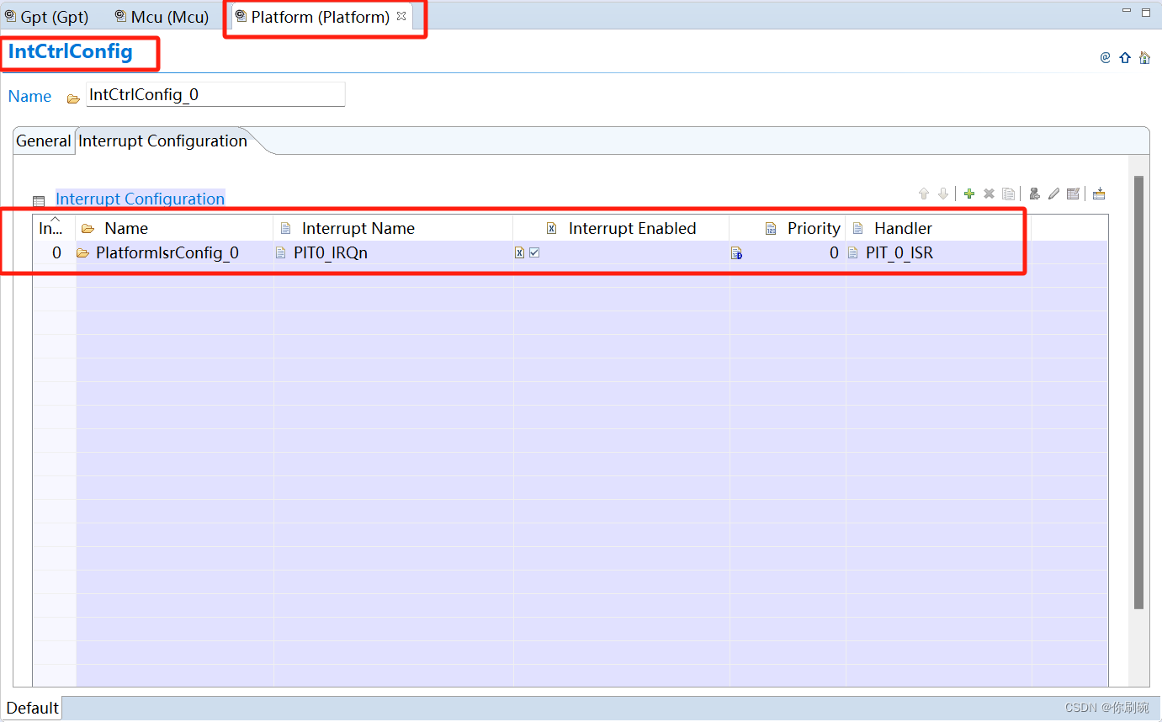1162x722 pixels.
Task: Click the green plus add-element icon
Action: [x=969, y=194]
